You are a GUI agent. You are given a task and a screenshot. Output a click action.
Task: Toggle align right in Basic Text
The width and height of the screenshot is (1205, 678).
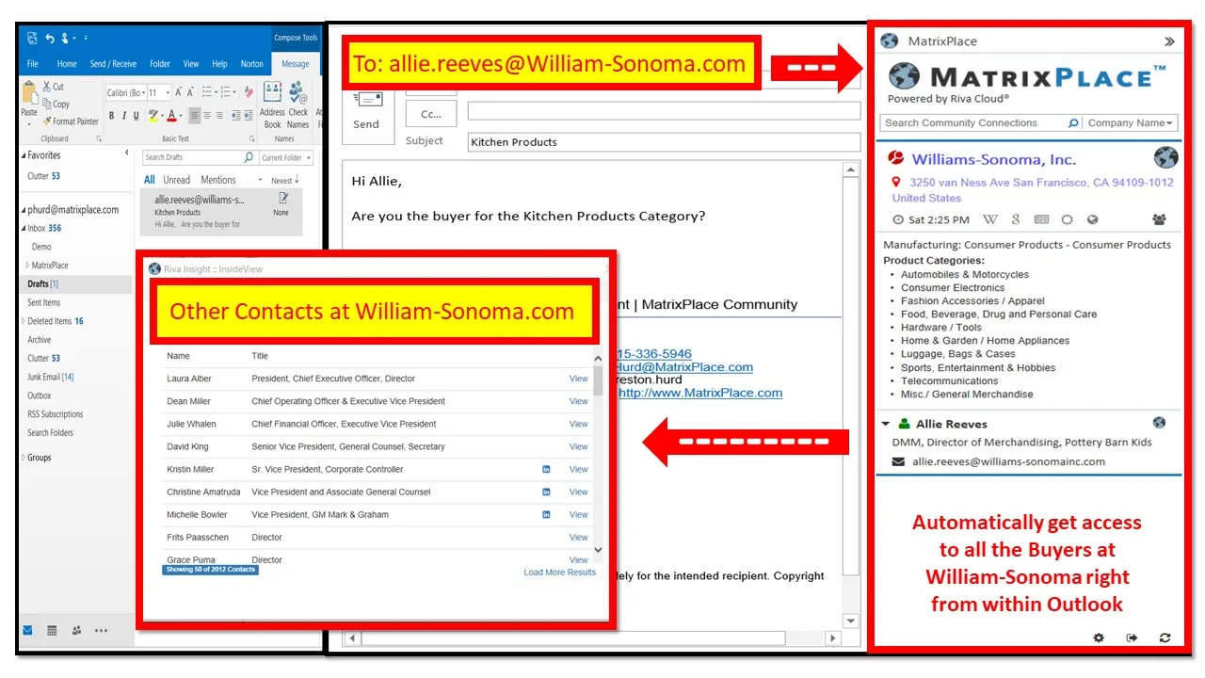[x=219, y=116]
